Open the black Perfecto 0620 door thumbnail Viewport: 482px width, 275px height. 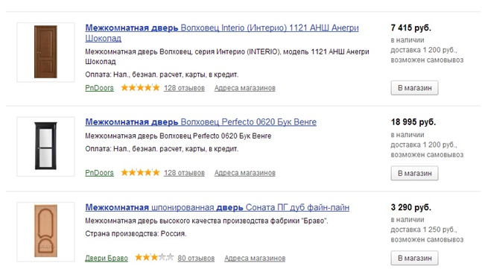click(45, 146)
